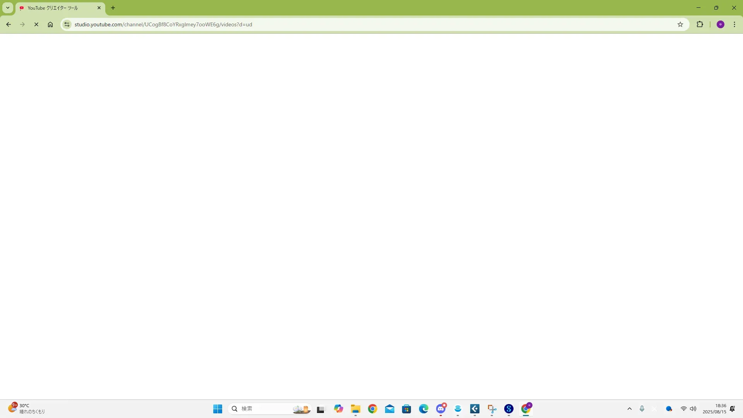
Task: Open the browser home page
Action: 50,24
